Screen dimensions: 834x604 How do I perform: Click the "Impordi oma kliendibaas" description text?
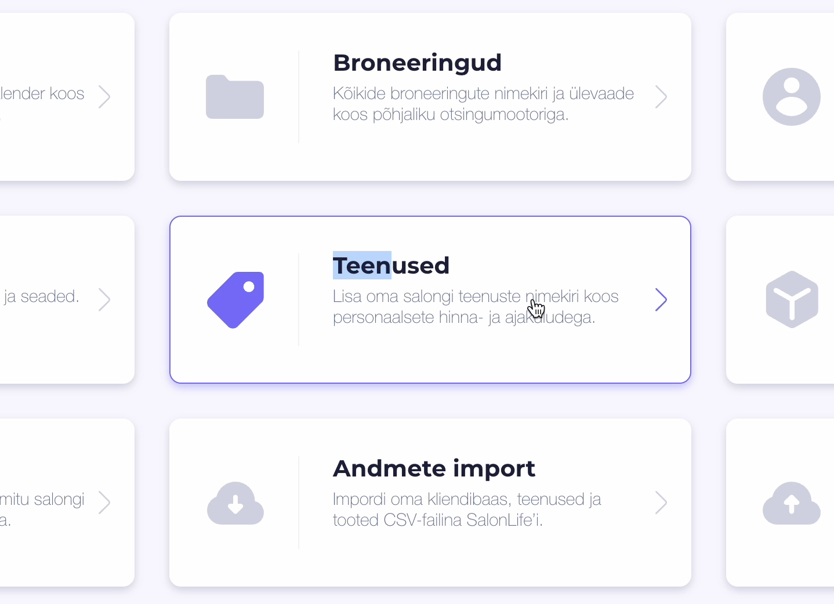(x=466, y=510)
